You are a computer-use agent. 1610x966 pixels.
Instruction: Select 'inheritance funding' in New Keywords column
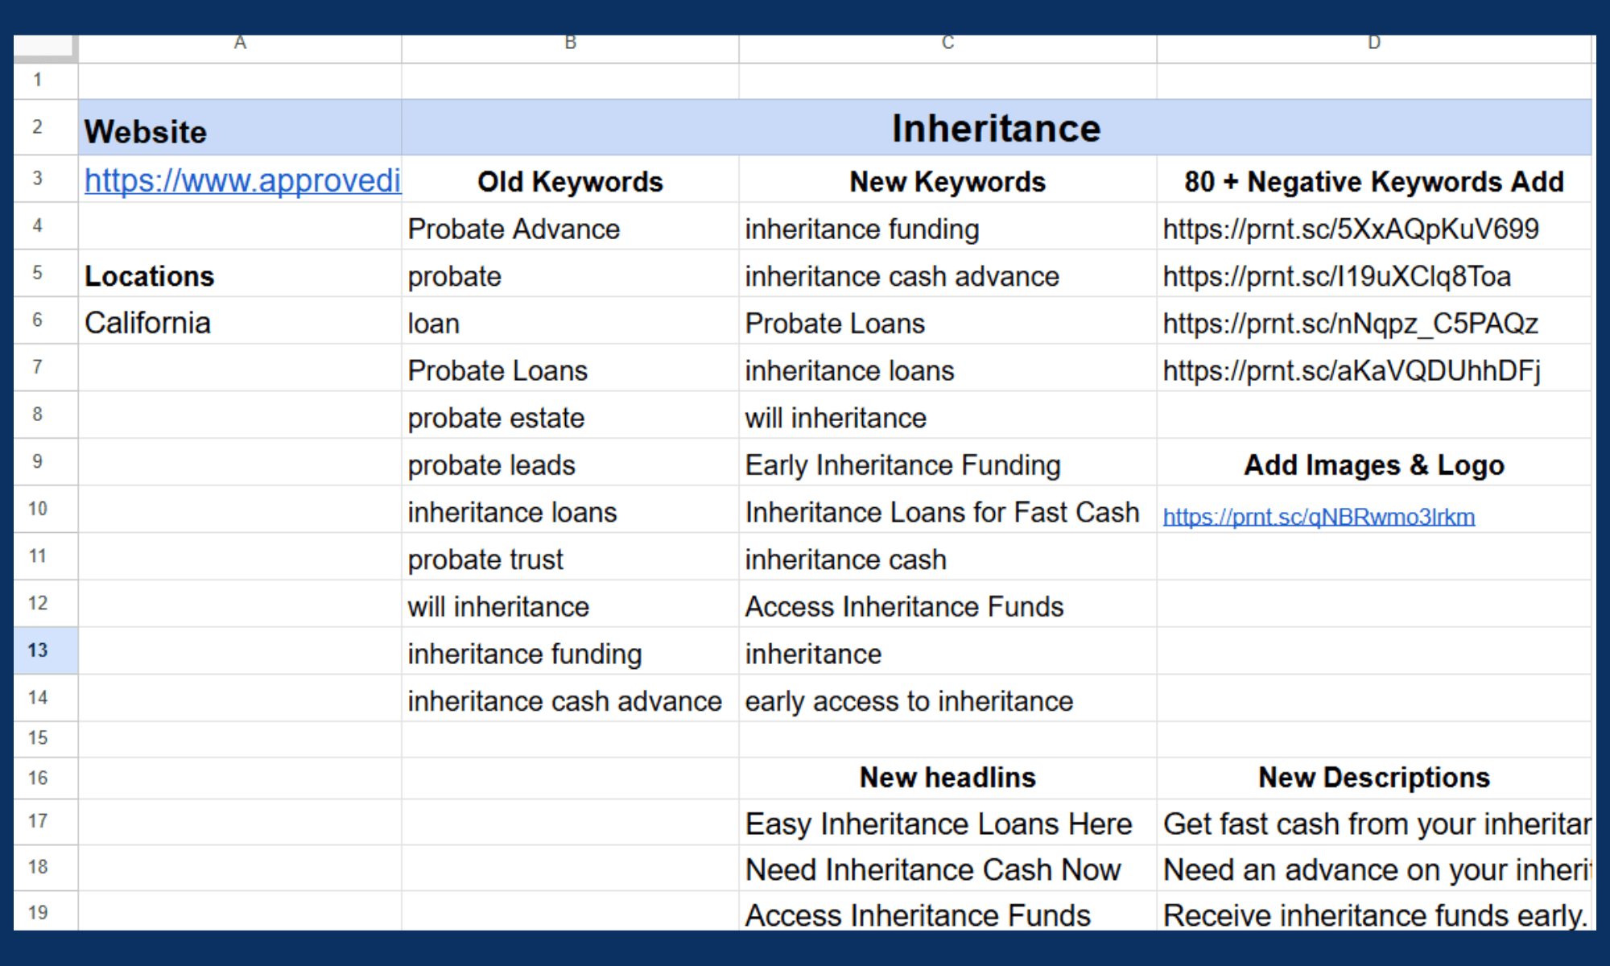947,227
